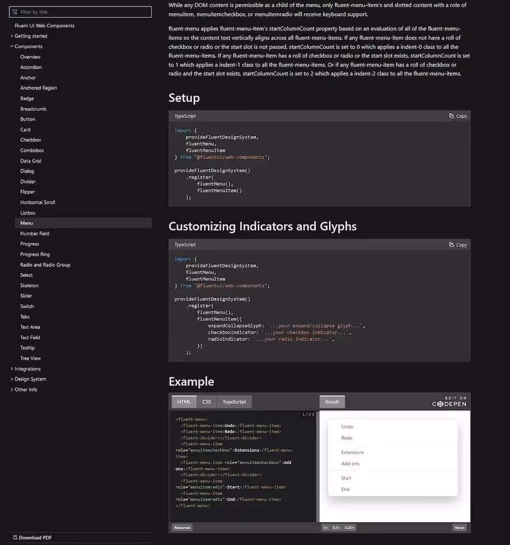Expand the Getting started section
This screenshot has height=545, width=510.
[12, 36]
